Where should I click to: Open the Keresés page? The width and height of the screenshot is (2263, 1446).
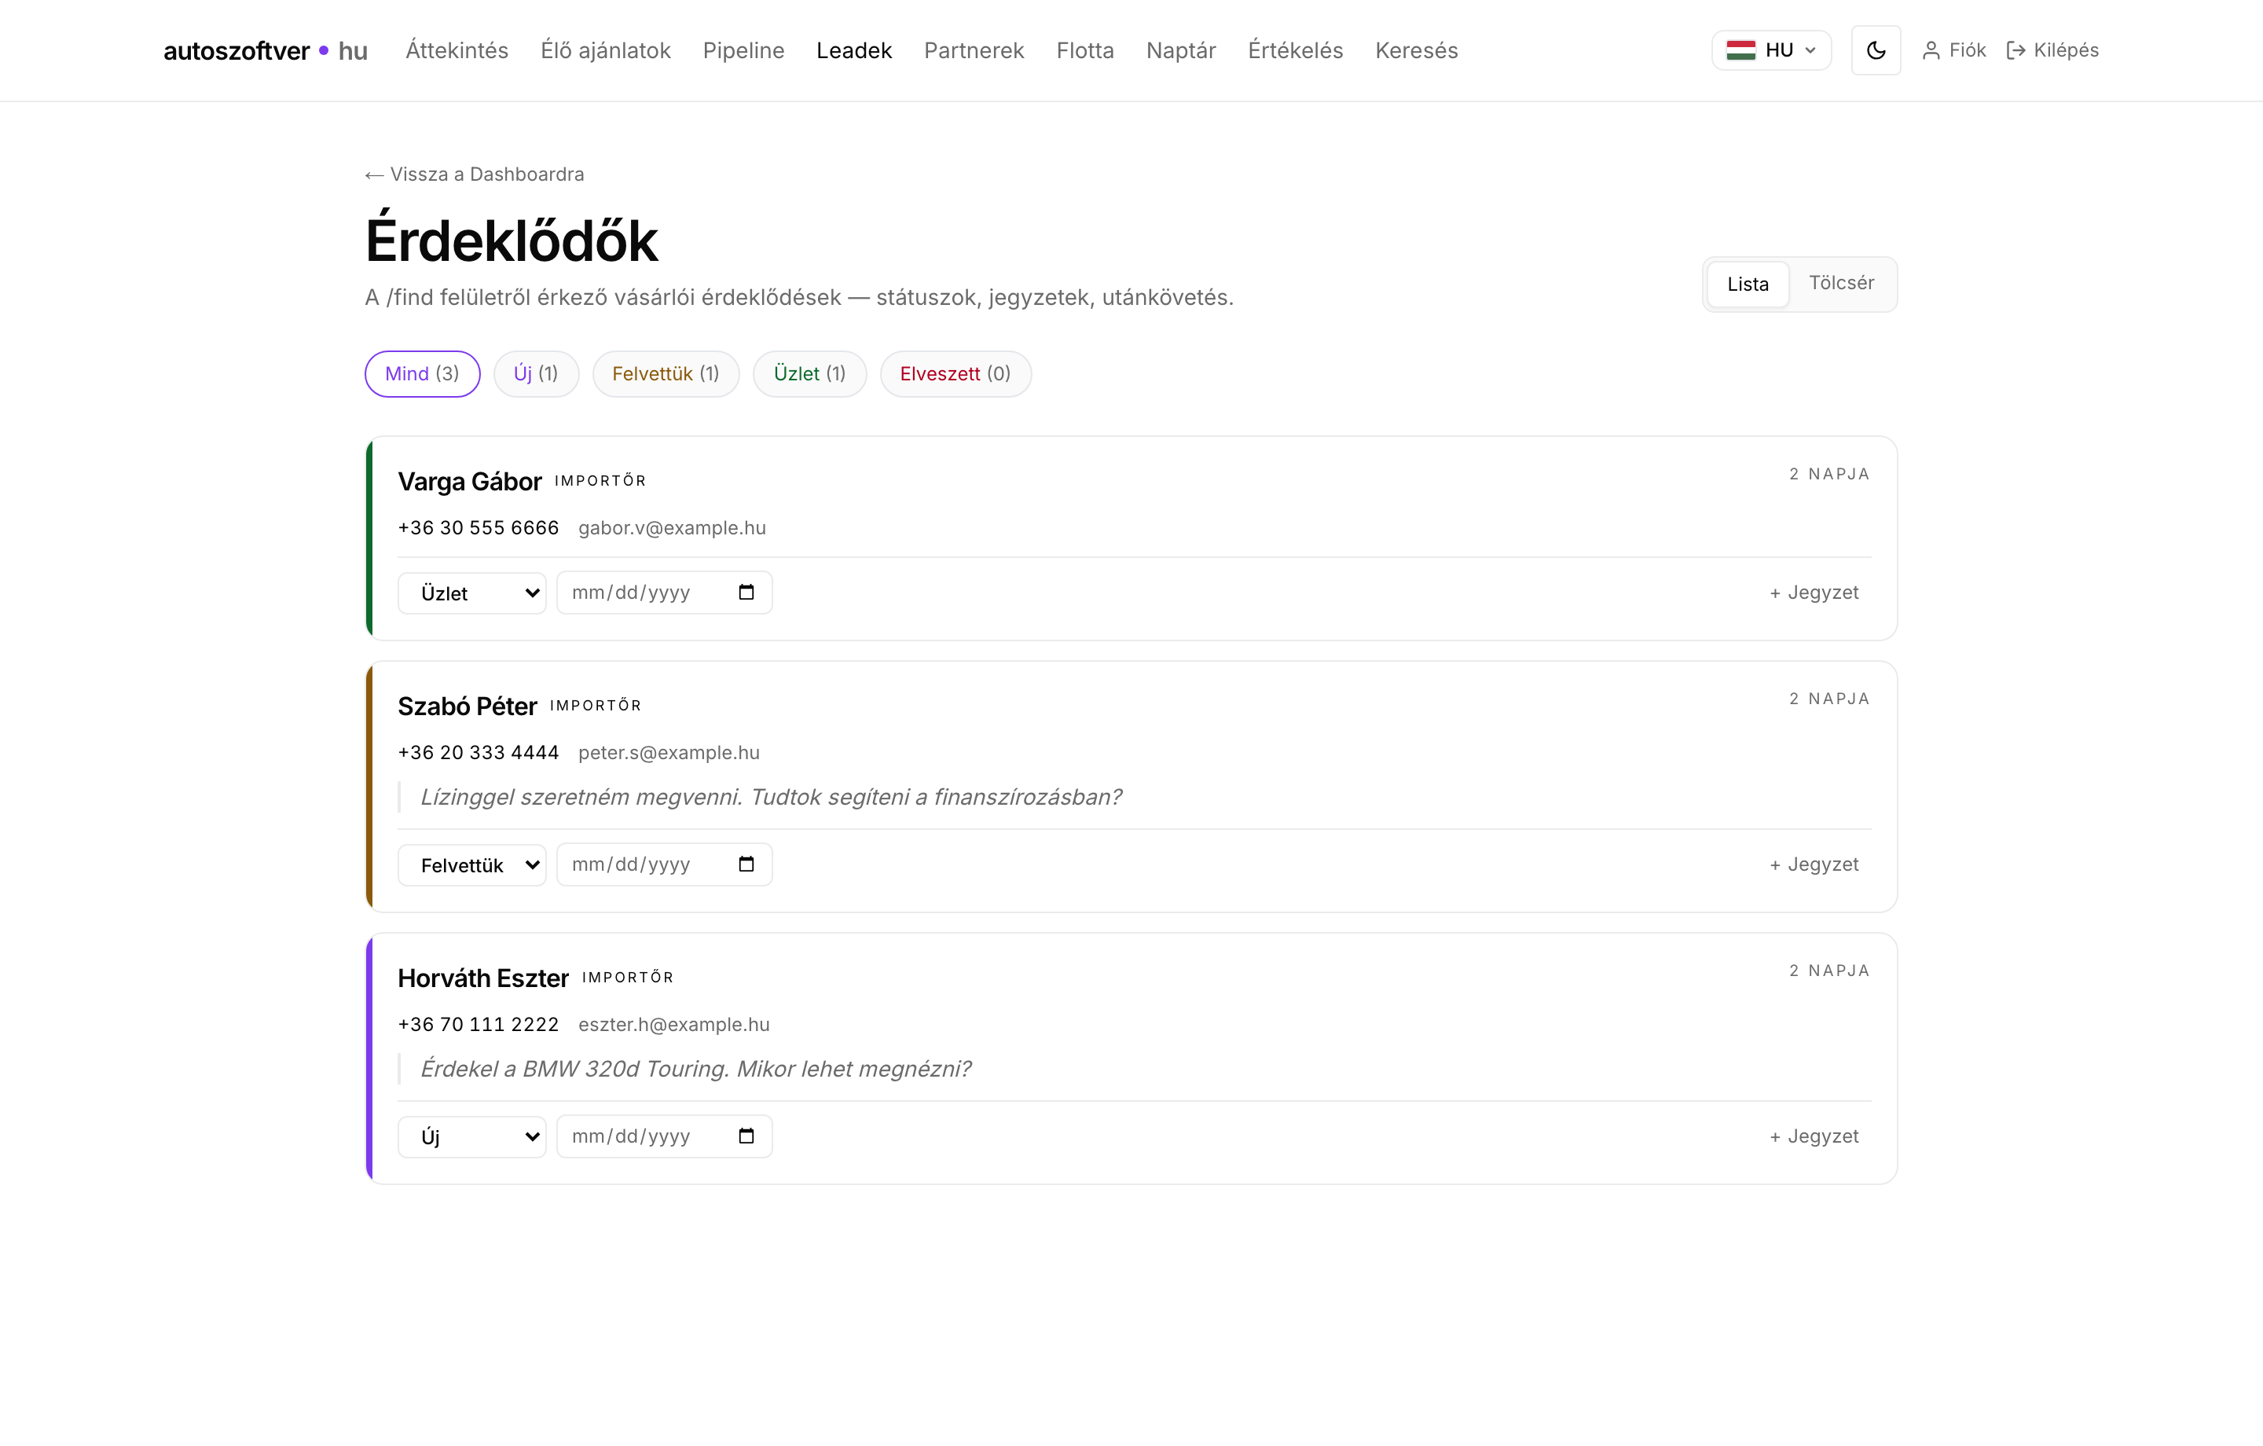(1416, 51)
